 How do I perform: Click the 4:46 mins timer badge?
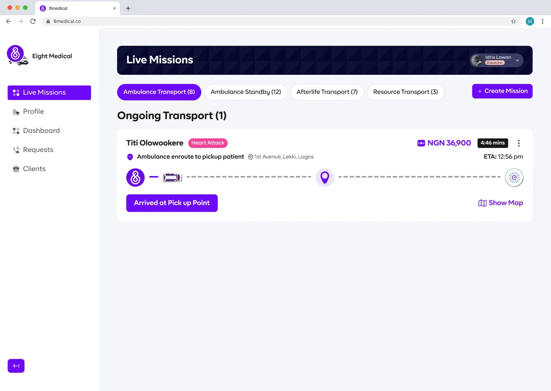click(493, 143)
